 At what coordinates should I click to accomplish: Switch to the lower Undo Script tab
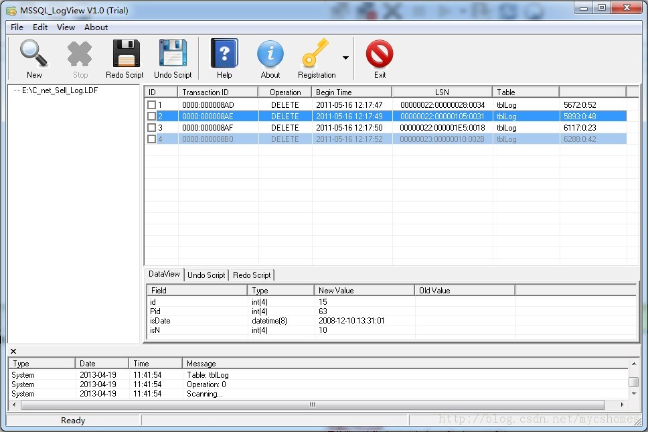pyautogui.click(x=206, y=275)
